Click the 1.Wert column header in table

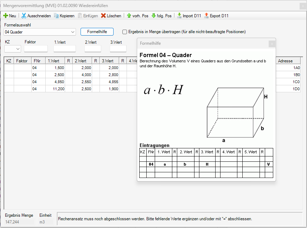[x=55, y=61]
